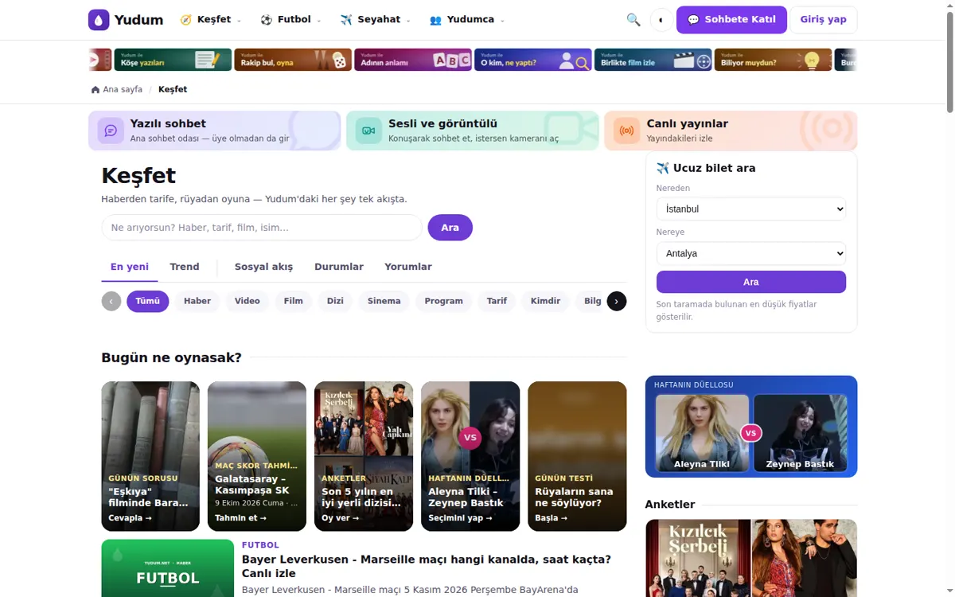Click the Sohbete Katıl button

(x=731, y=20)
